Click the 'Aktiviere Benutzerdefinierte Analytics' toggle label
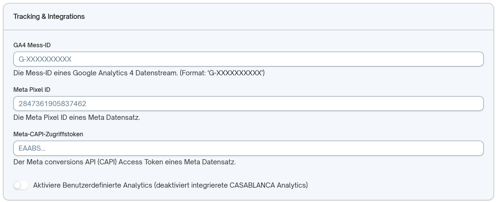The image size is (496, 202). [x=170, y=185]
